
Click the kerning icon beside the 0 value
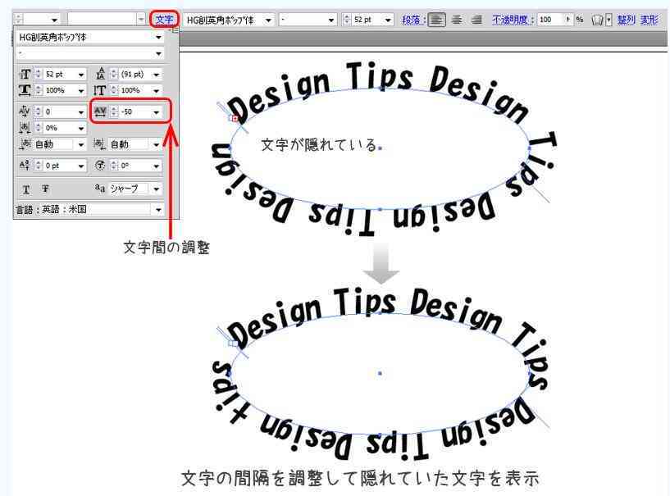tap(25, 111)
